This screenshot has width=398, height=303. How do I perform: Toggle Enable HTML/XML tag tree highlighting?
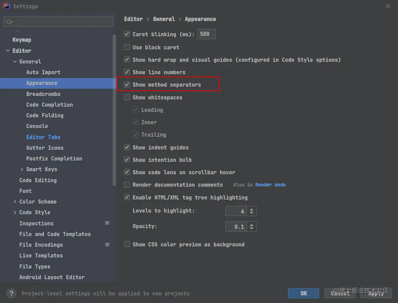point(127,197)
